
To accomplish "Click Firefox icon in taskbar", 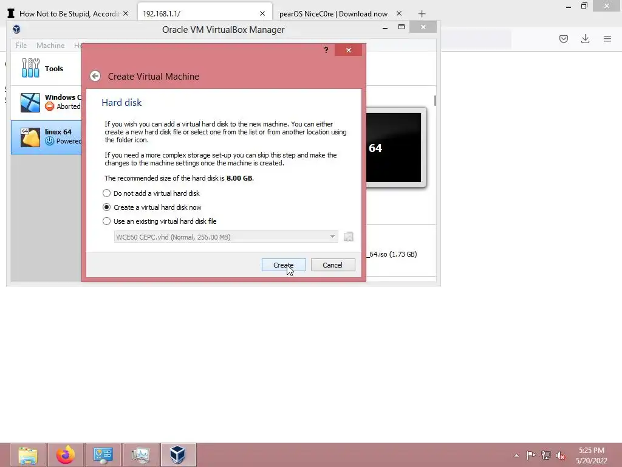I will tap(66, 455).
